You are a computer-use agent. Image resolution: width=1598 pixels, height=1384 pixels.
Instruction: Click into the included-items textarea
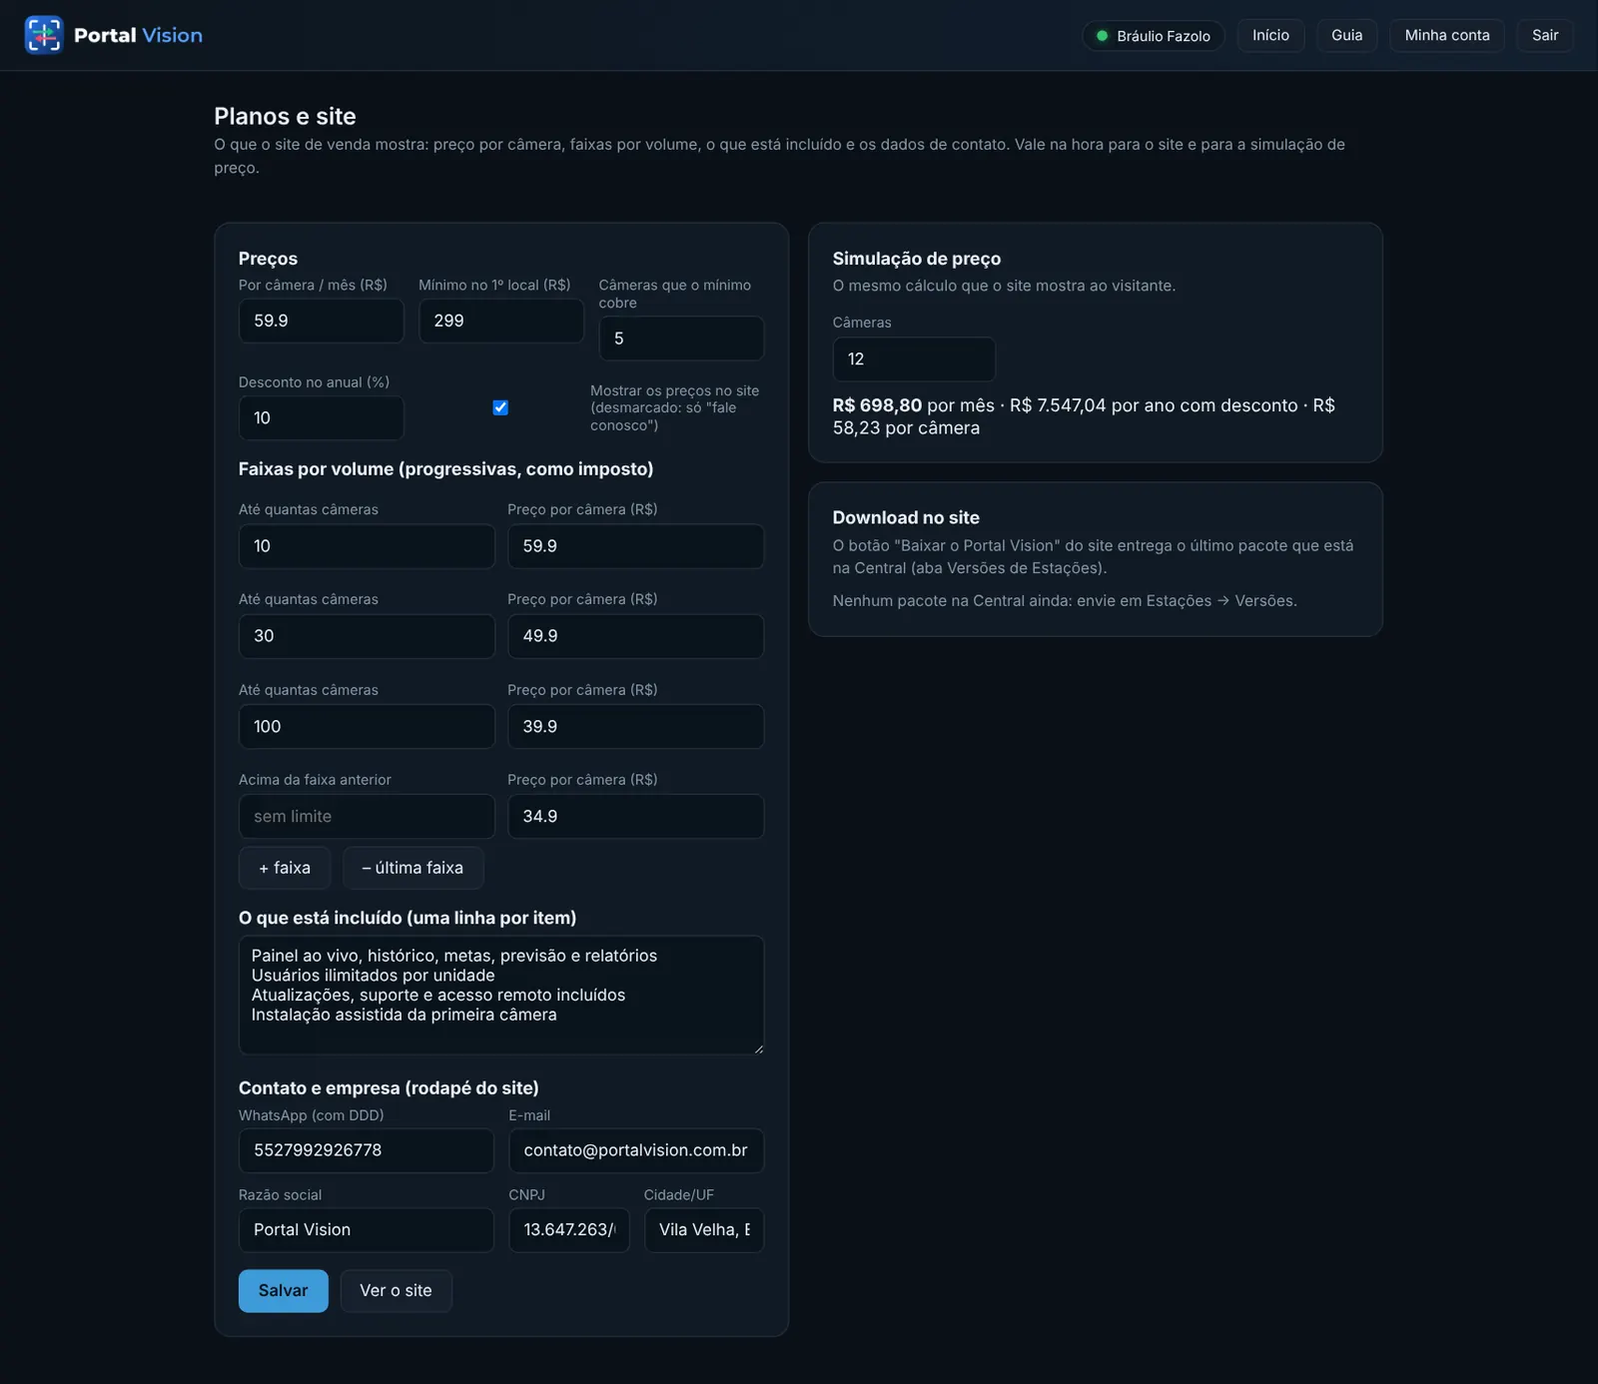[501, 995]
